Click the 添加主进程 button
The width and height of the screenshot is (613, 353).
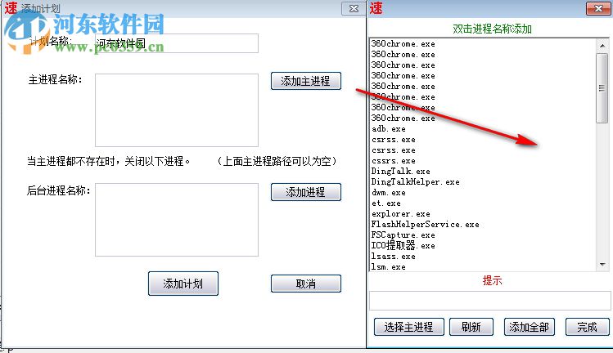coord(306,81)
